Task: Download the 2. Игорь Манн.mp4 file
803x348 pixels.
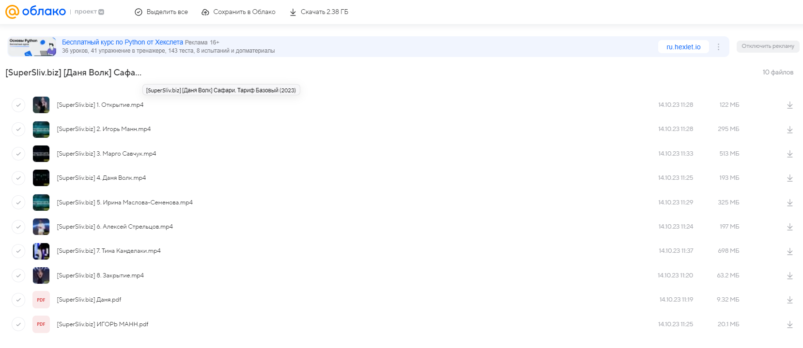Action: click(x=789, y=130)
